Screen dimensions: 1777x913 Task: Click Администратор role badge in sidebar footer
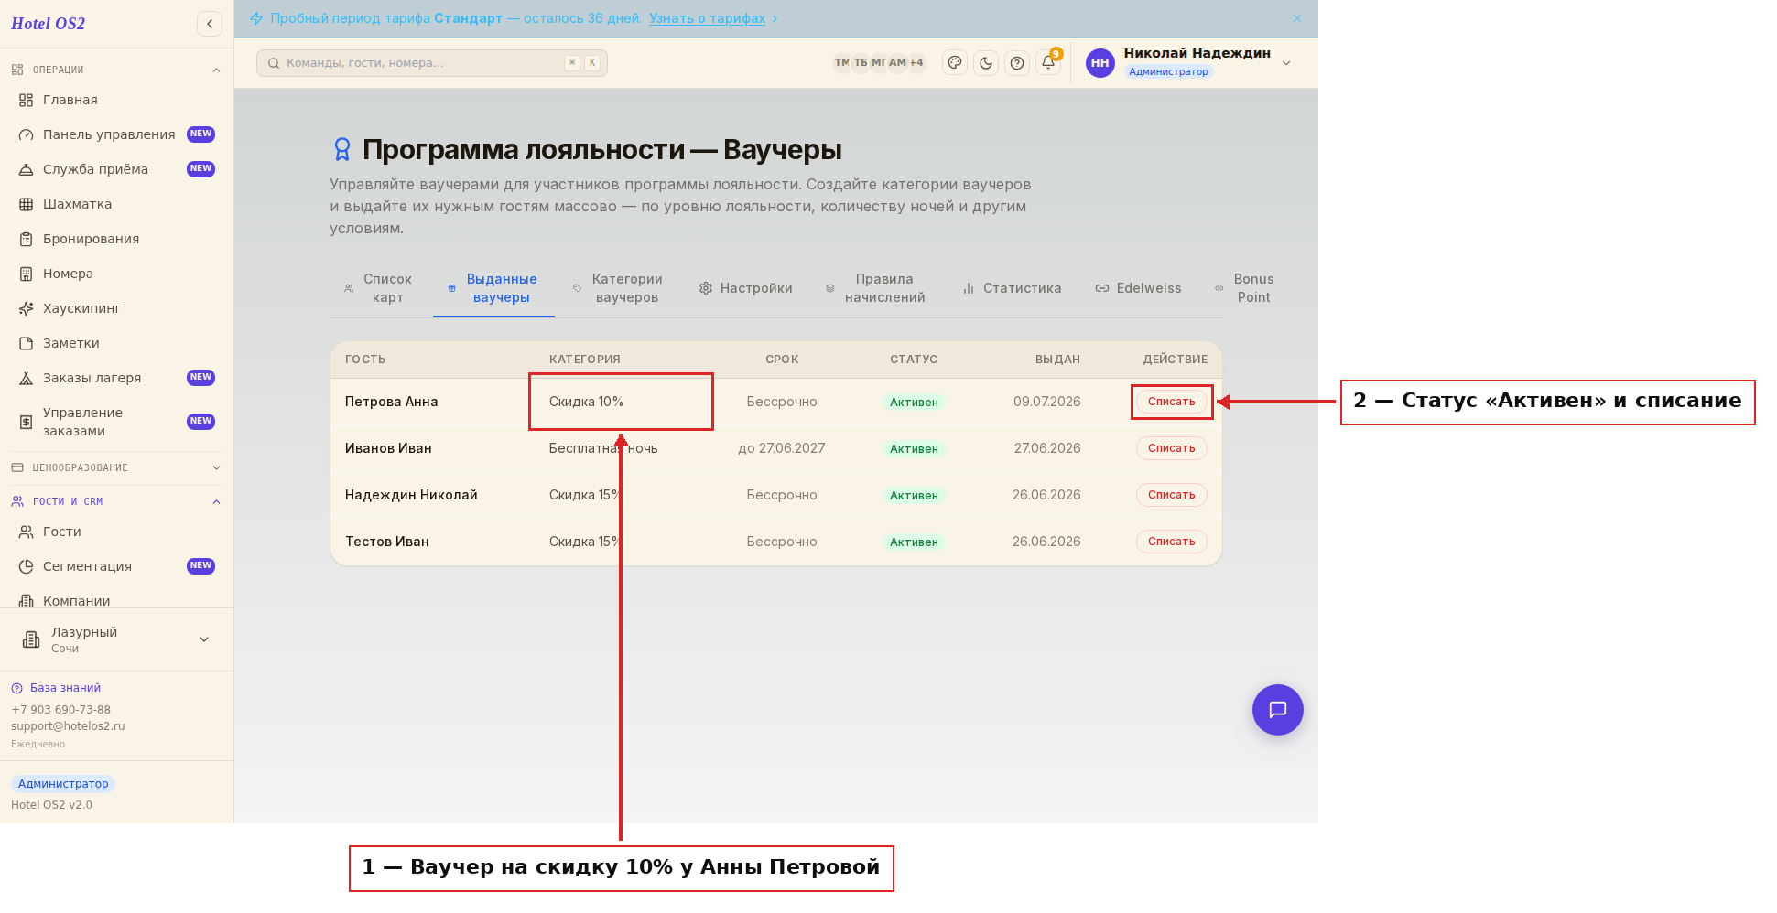63,784
